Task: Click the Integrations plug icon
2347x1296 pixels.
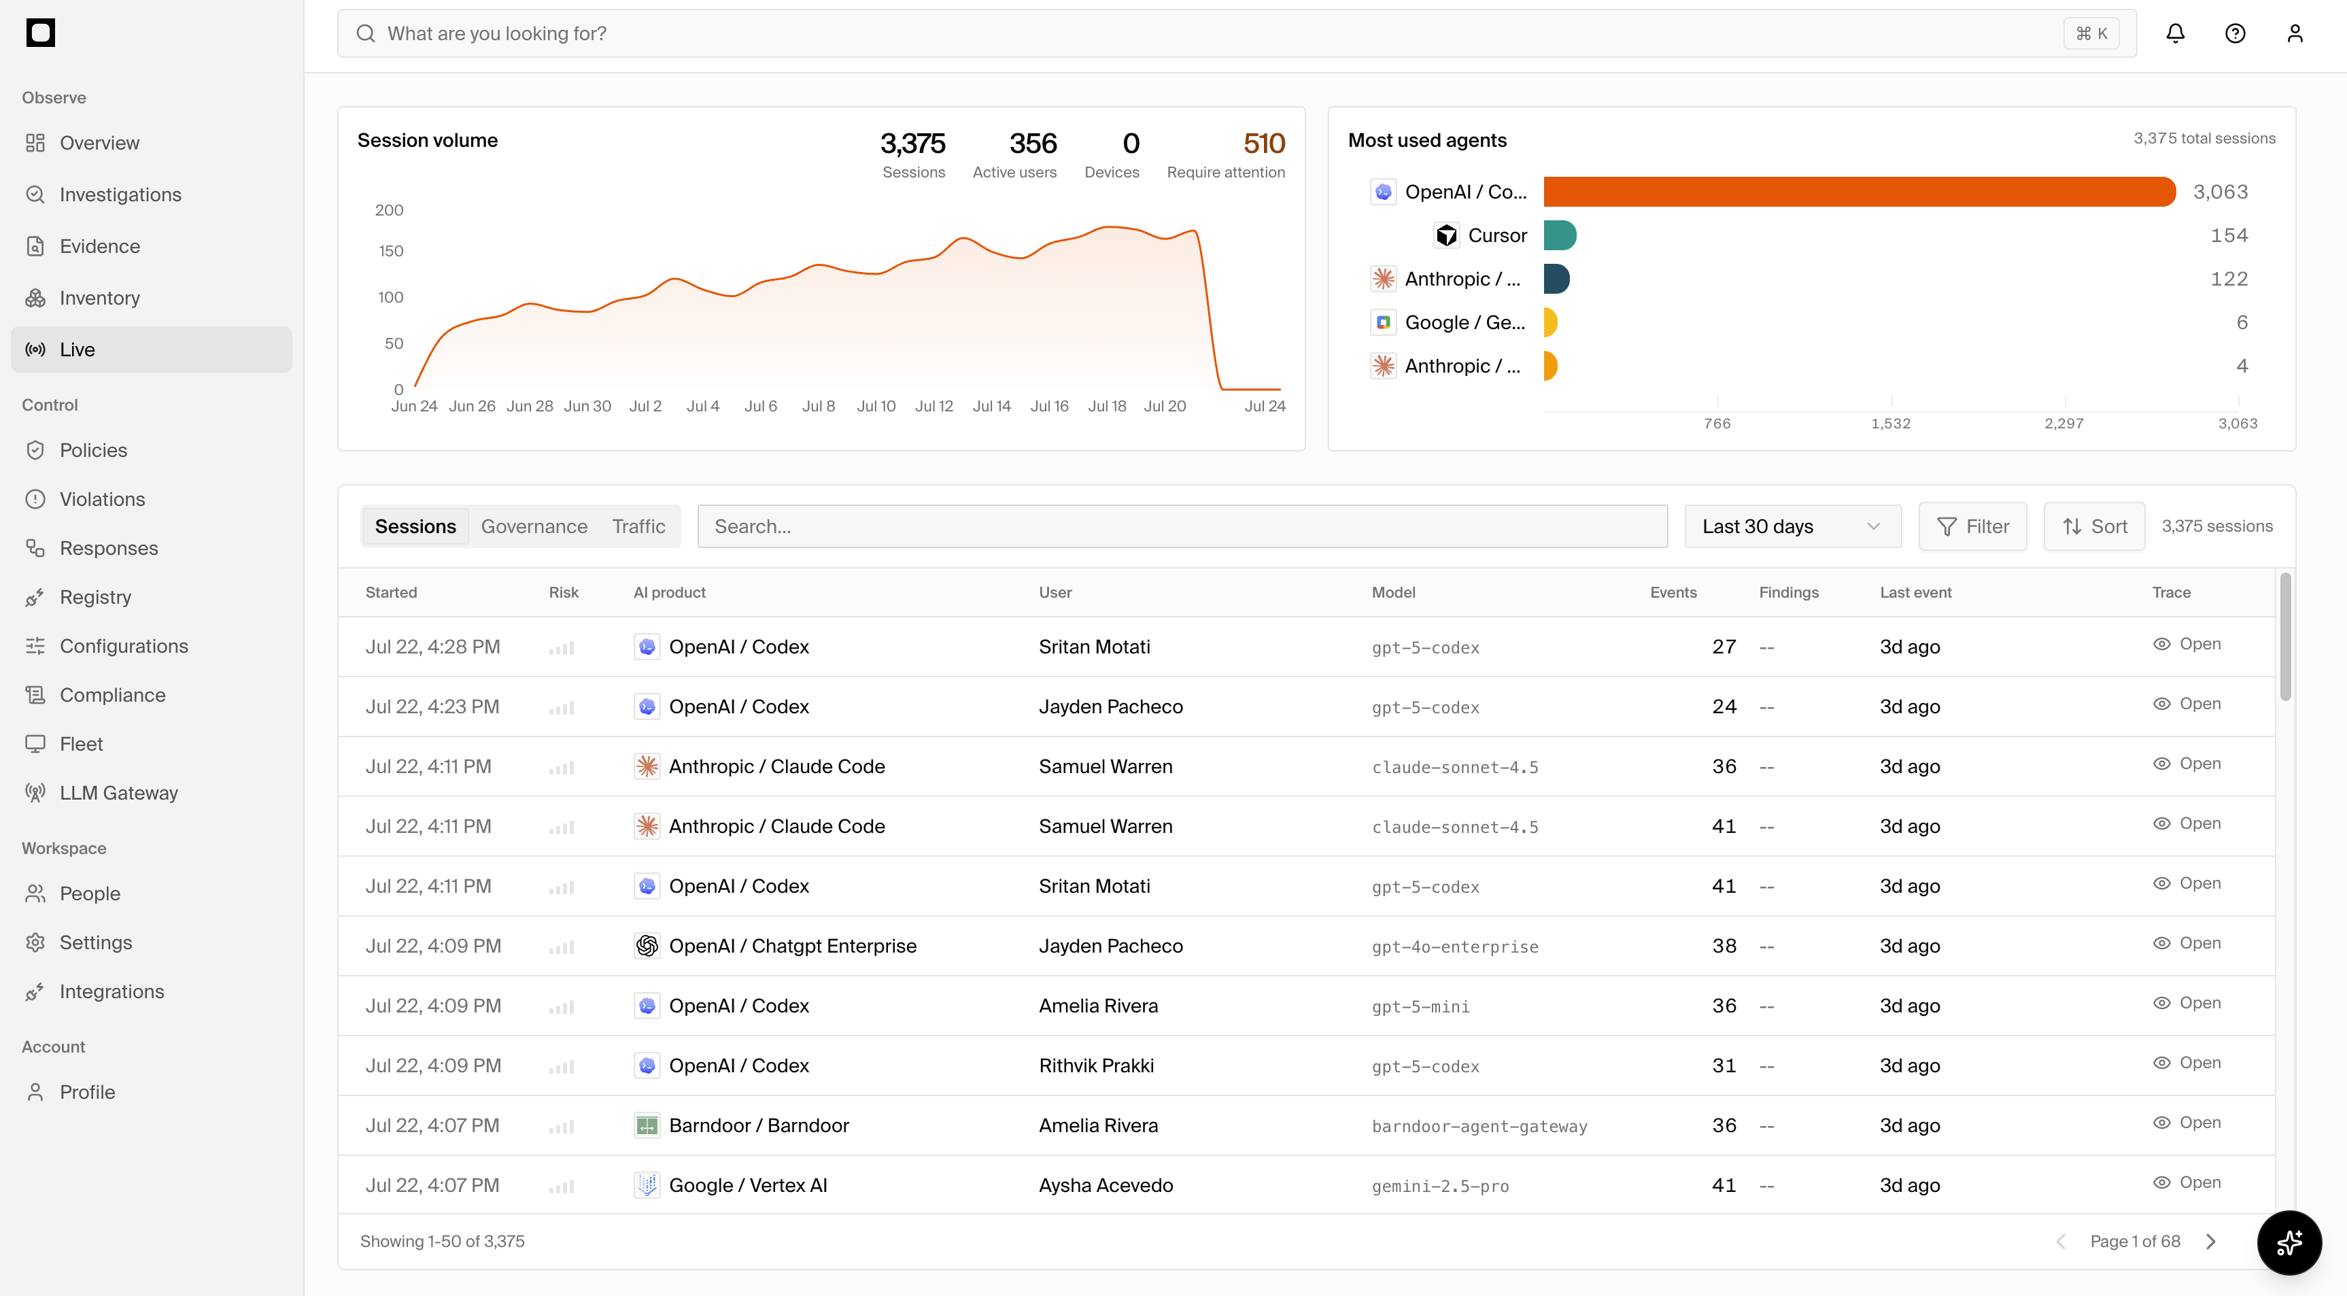Action: 35,991
